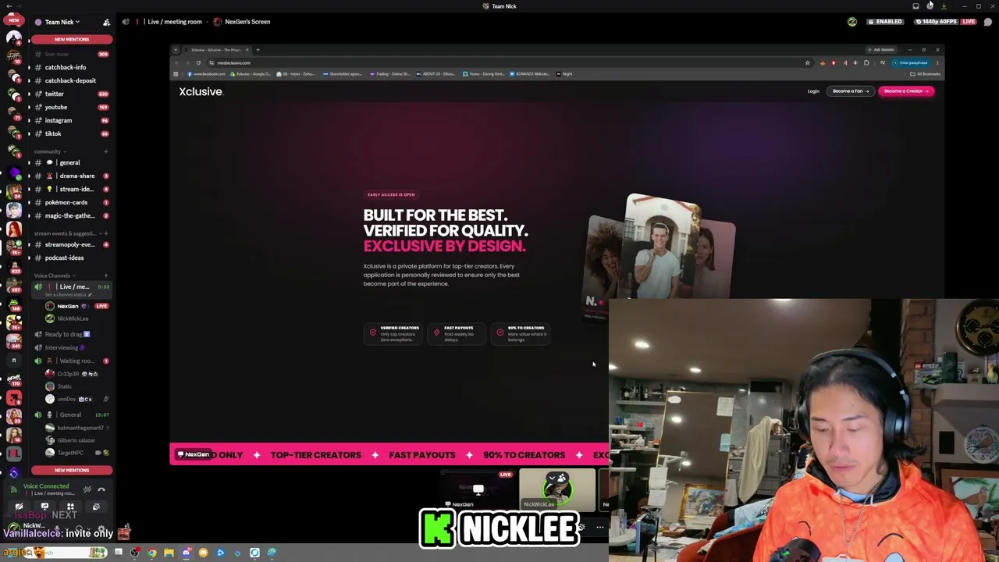Add channel to stream events category
This screenshot has height=562, width=999.
coord(106,233)
